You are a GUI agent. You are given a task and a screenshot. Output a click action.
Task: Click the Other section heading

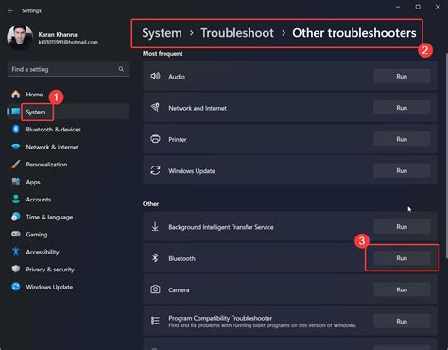click(150, 203)
